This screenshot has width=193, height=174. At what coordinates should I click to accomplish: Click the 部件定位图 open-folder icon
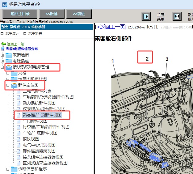click(x=14, y=85)
